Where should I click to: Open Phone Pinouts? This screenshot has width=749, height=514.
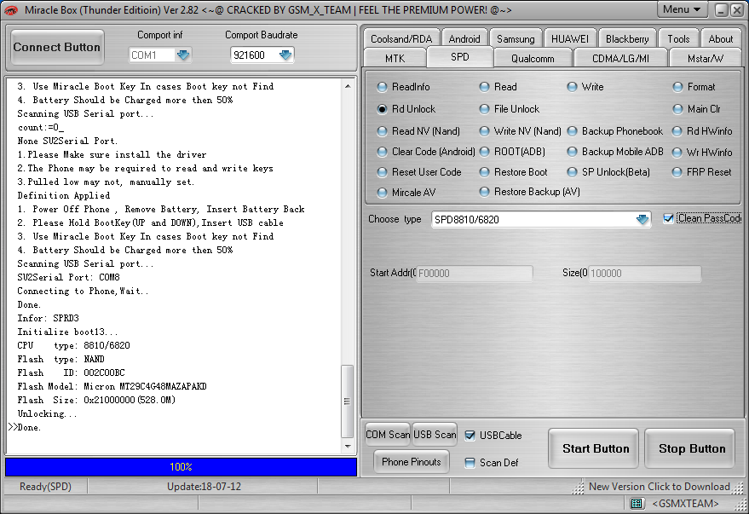click(412, 462)
